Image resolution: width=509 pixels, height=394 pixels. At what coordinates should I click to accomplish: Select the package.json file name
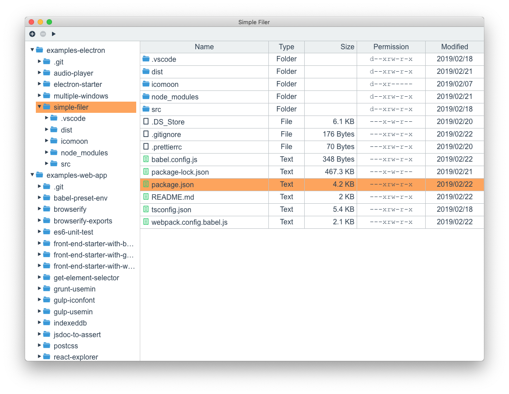click(173, 184)
